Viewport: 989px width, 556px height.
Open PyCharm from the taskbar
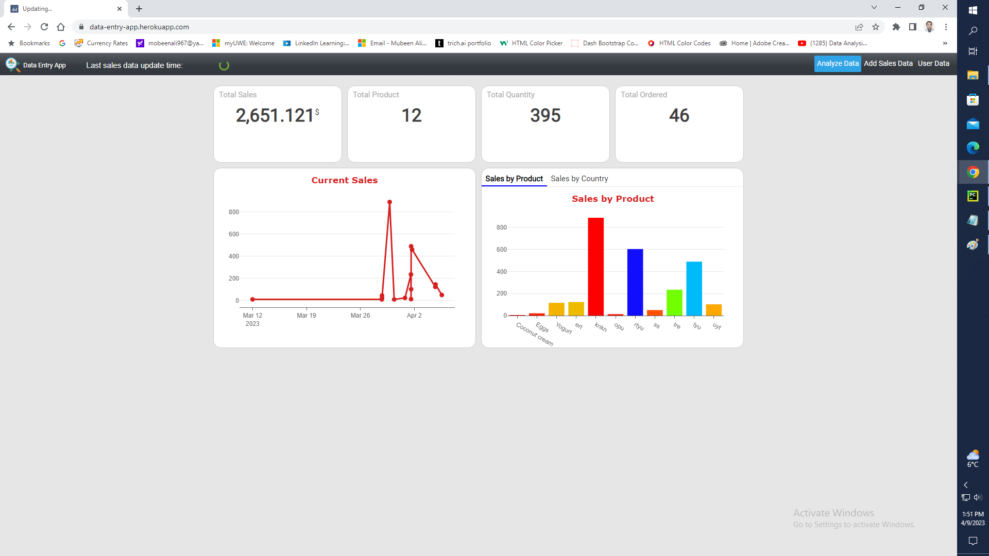click(973, 196)
